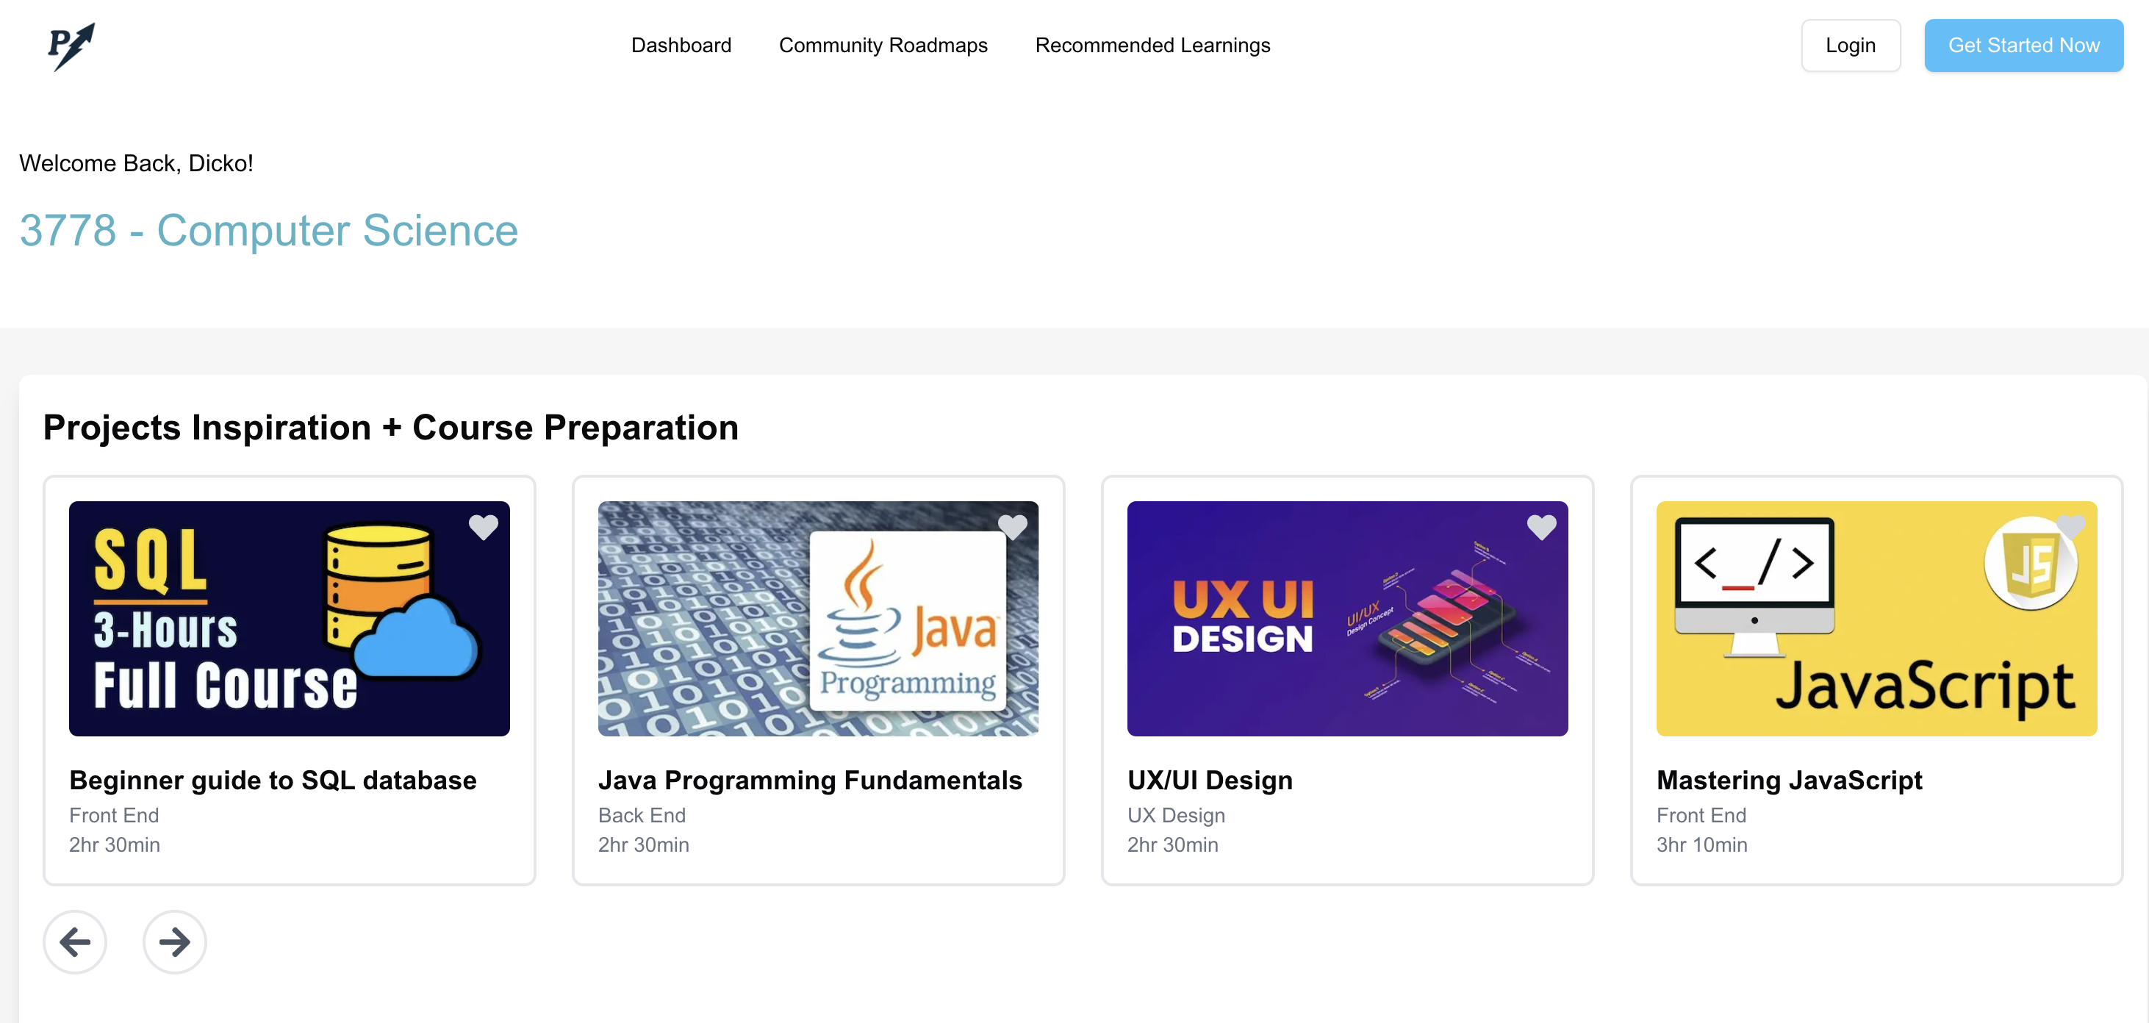This screenshot has height=1023, width=2149.
Task: Show next courses with right arrow
Action: pos(174,941)
